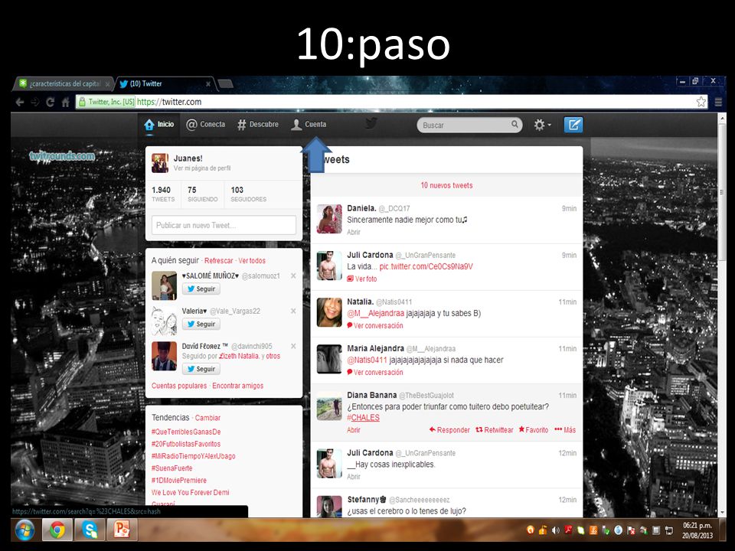
Task: Open the @M__Alejandraa mention link
Action: pos(375,314)
